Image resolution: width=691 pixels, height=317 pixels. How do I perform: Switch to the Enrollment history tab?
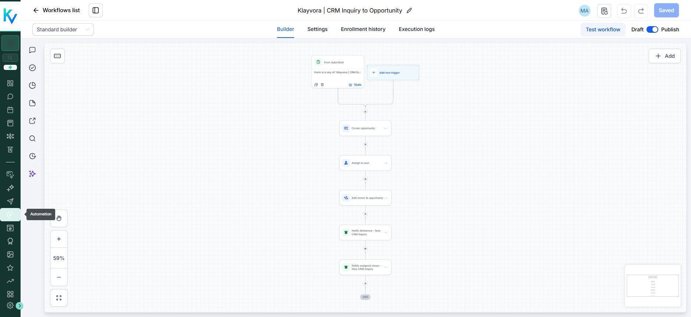tap(363, 29)
